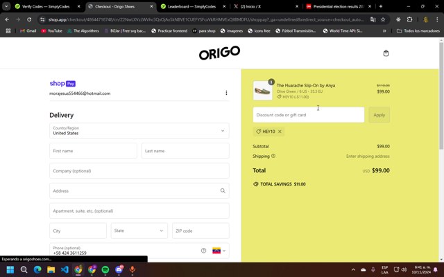Open the YouTube bookmark
Image resolution: width=444 pixels, height=277 pixels.
pyautogui.click(x=51, y=30)
